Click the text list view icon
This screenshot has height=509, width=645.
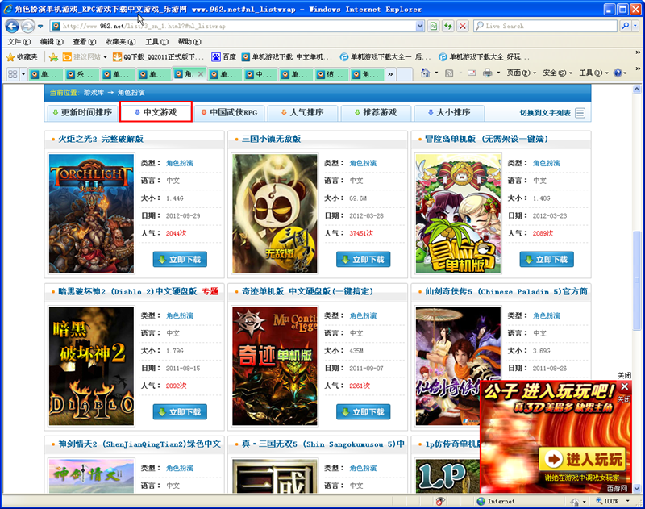pos(580,113)
